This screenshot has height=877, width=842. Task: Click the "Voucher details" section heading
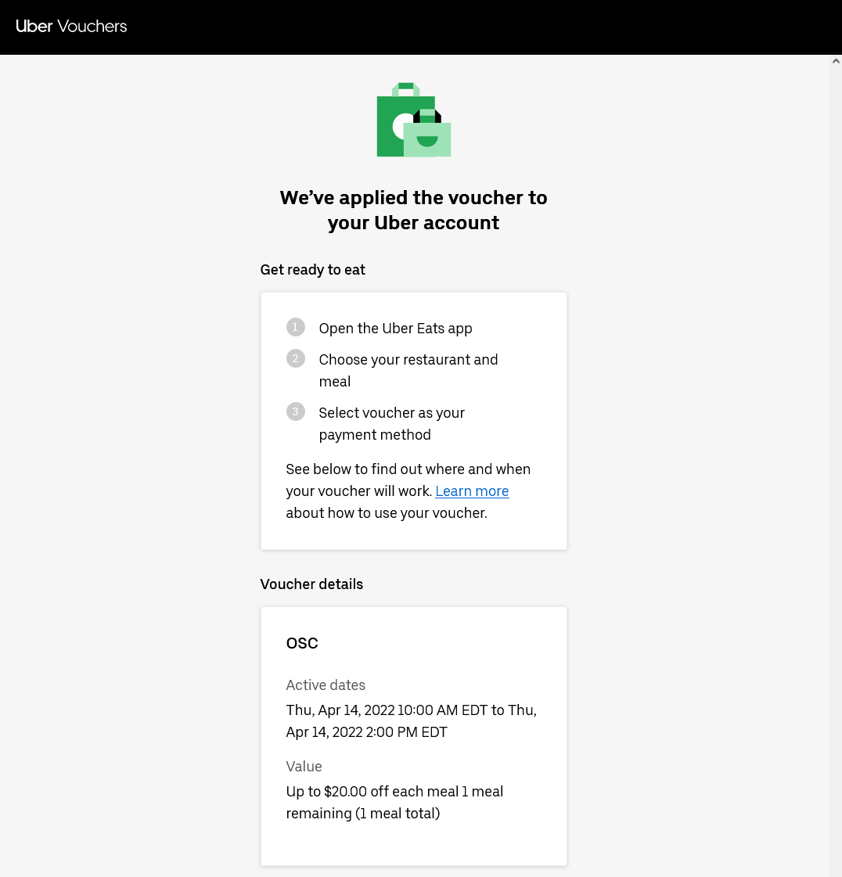click(x=311, y=584)
